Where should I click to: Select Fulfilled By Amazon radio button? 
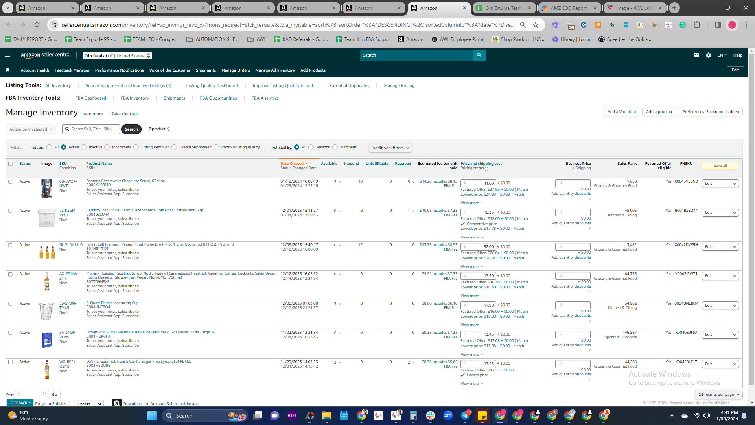(311, 148)
